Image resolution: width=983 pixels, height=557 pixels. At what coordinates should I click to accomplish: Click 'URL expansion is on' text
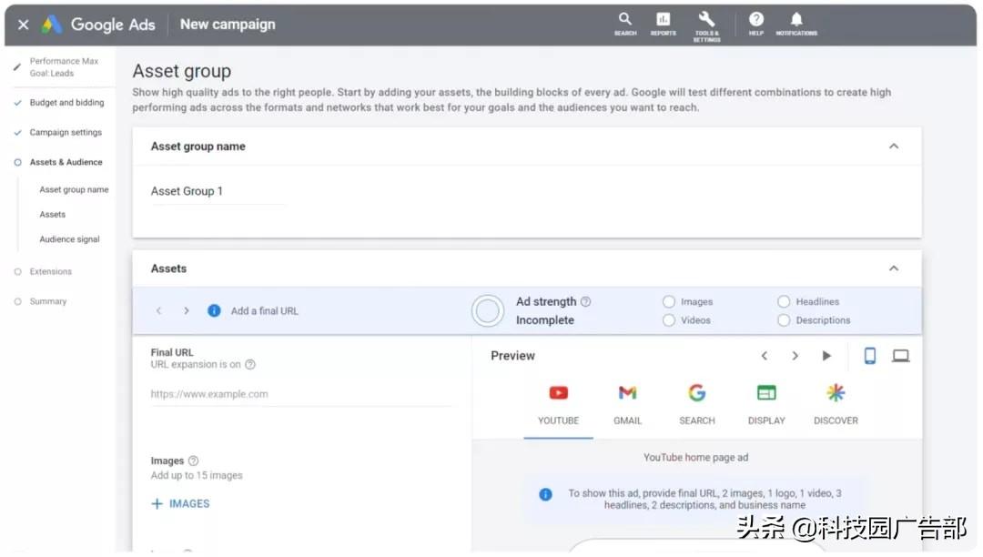[196, 365]
